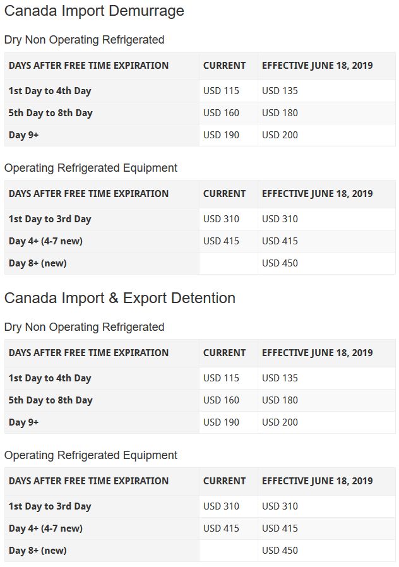Select "Day 9+" row label in Demurrage table
Image resolution: width=399 pixels, height=567 pixels.
point(24,135)
